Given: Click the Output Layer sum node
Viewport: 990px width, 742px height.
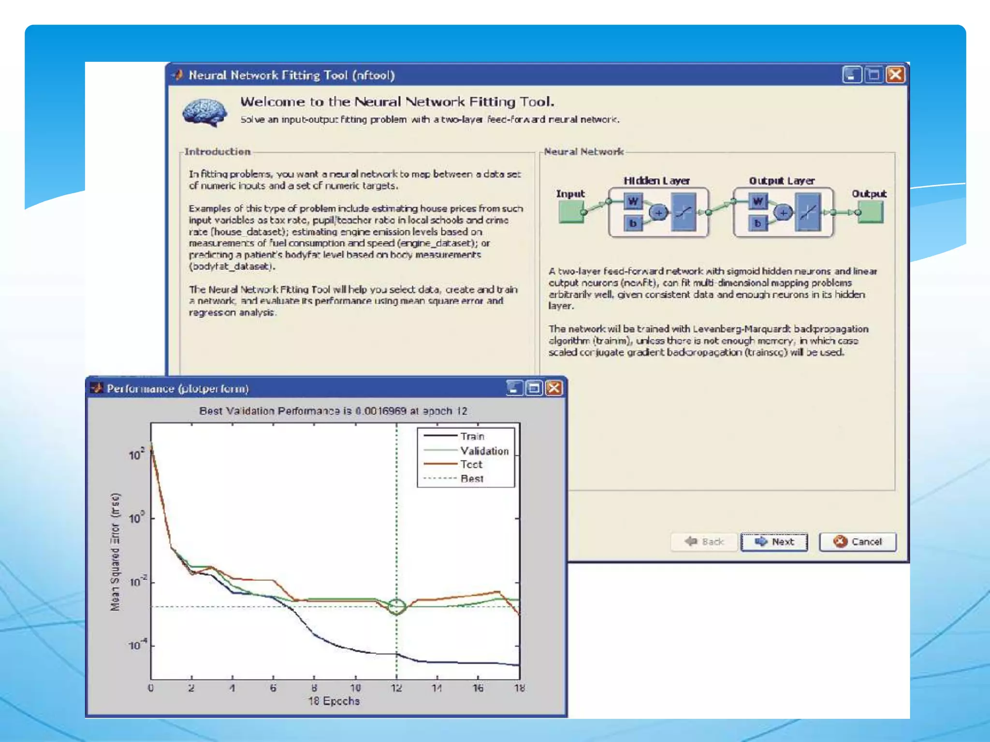Looking at the screenshot, I should point(783,212).
